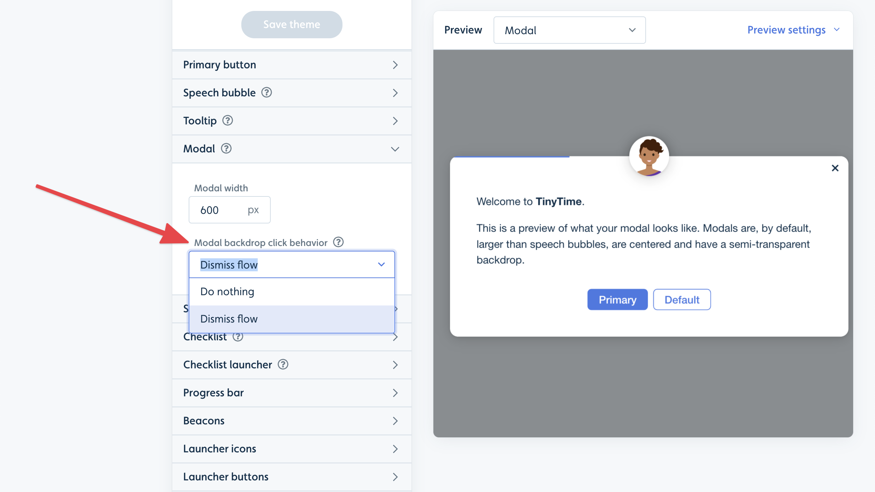Click the Save theme button

pos(292,25)
